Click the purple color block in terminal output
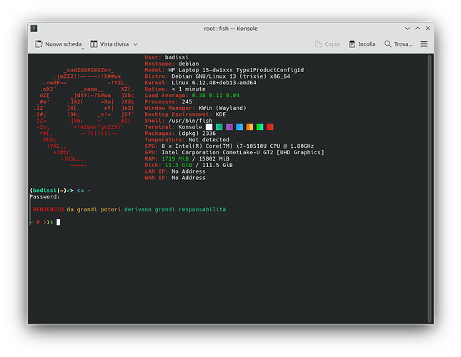This screenshot has height=357, width=461. point(229,126)
